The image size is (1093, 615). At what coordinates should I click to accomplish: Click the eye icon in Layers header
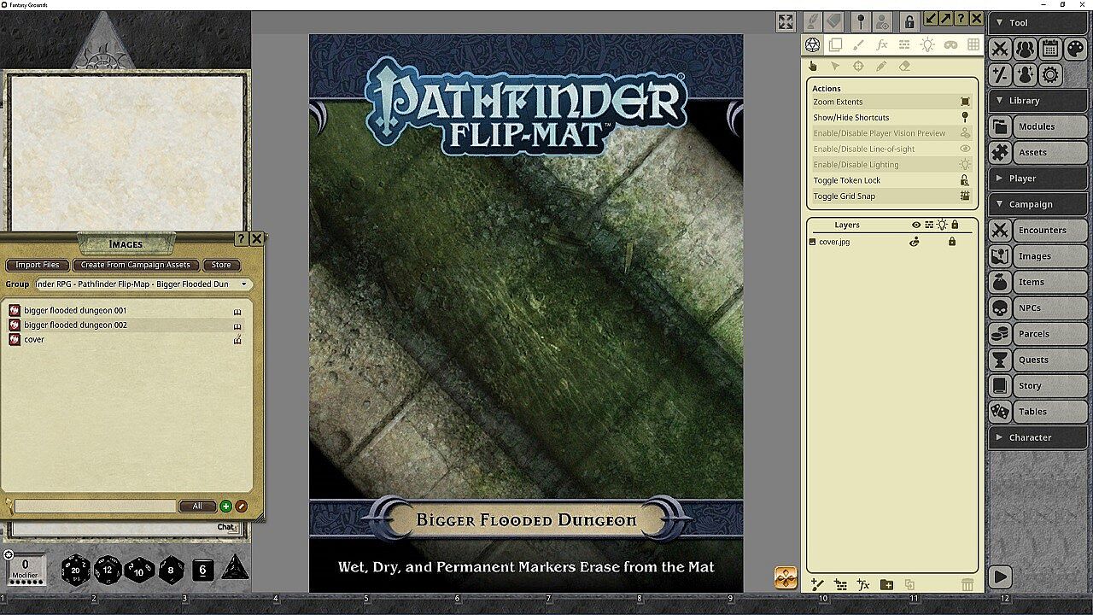pyautogui.click(x=916, y=225)
